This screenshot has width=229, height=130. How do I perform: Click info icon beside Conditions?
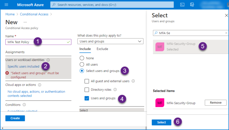[24, 105]
